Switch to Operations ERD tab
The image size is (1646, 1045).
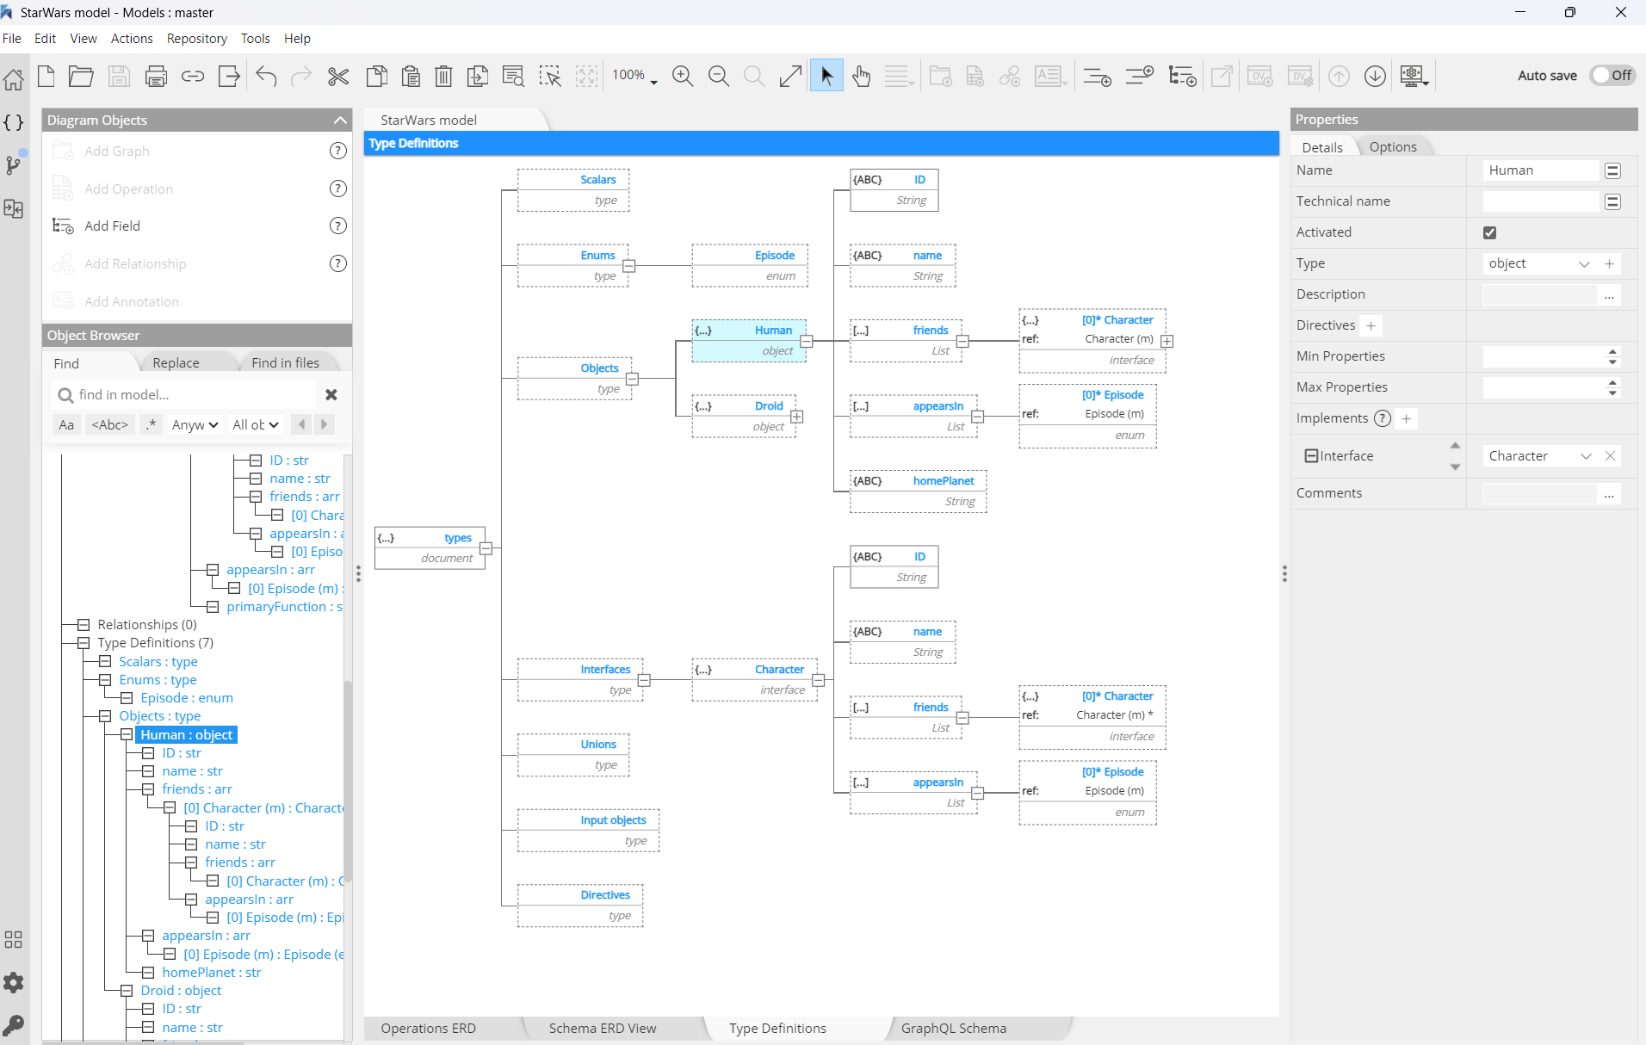pos(428,1028)
